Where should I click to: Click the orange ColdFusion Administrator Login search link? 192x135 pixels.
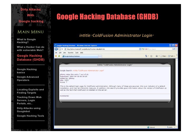[88, 70]
